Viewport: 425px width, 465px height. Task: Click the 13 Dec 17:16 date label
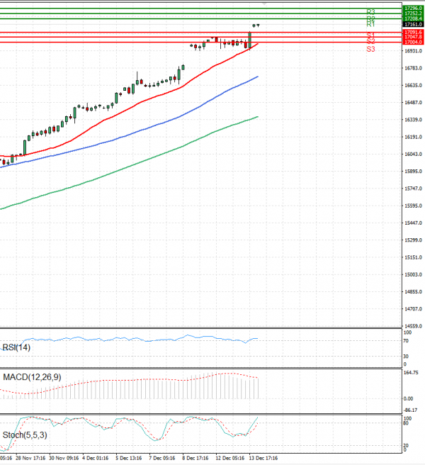pos(263,458)
